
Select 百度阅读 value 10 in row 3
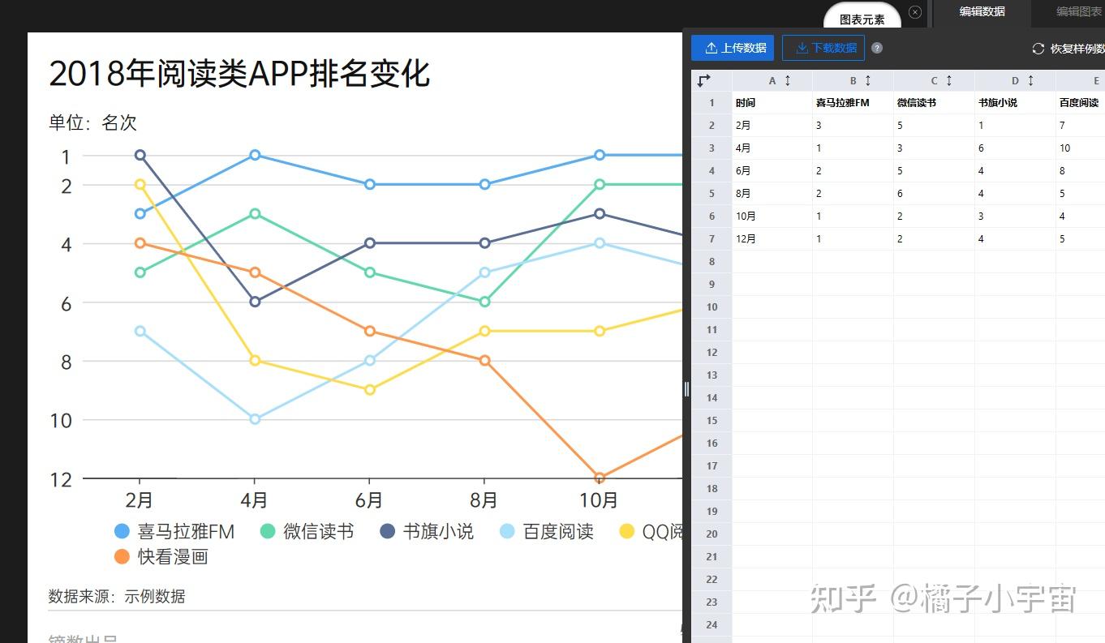point(1080,148)
